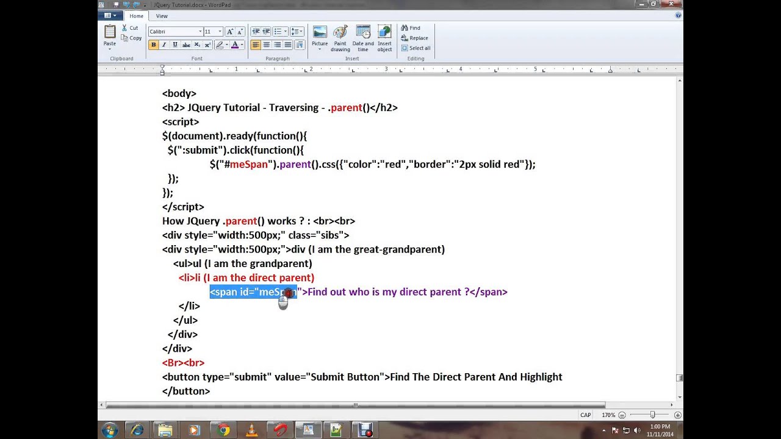Switch to the View tab
This screenshot has height=439, width=781.
[x=162, y=16]
